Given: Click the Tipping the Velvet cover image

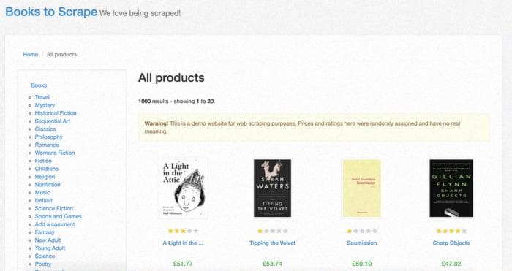Looking at the screenshot, I should tap(272, 188).
